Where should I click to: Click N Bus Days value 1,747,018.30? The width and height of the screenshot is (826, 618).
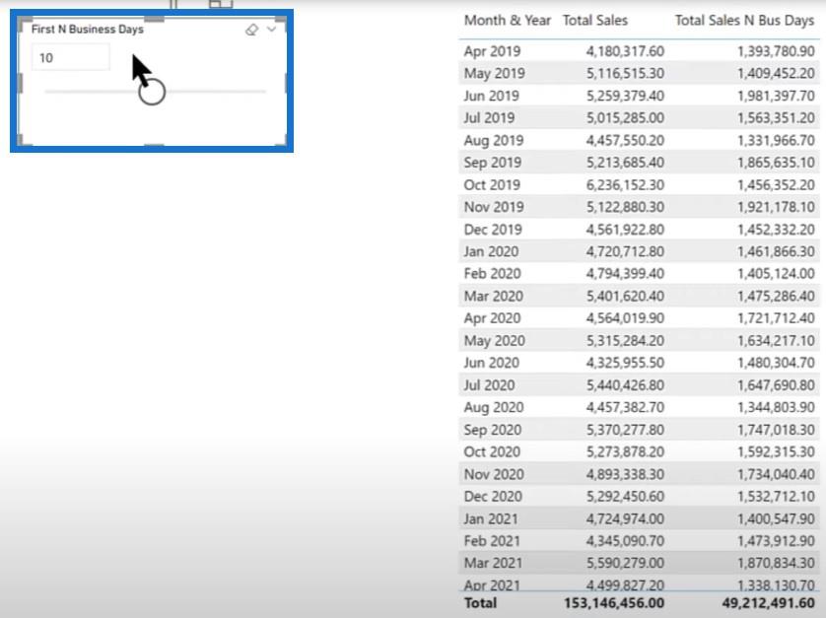[x=776, y=430]
